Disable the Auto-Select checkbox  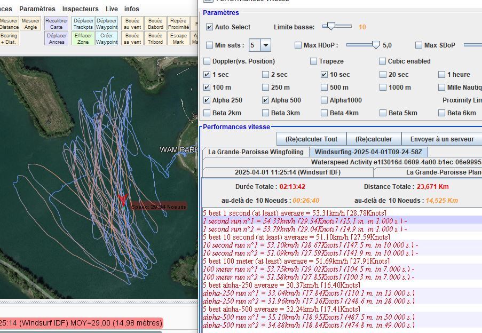(x=210, y=27)
